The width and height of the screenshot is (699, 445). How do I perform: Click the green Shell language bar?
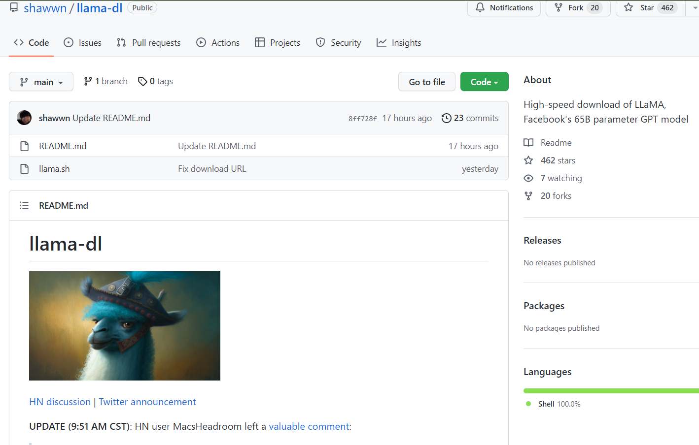click(x=611, y=391)
